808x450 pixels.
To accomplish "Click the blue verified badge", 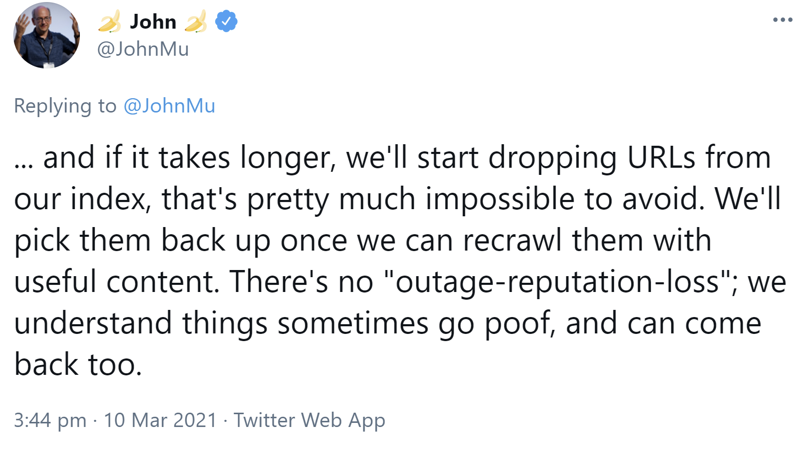I will coord(226,21).
